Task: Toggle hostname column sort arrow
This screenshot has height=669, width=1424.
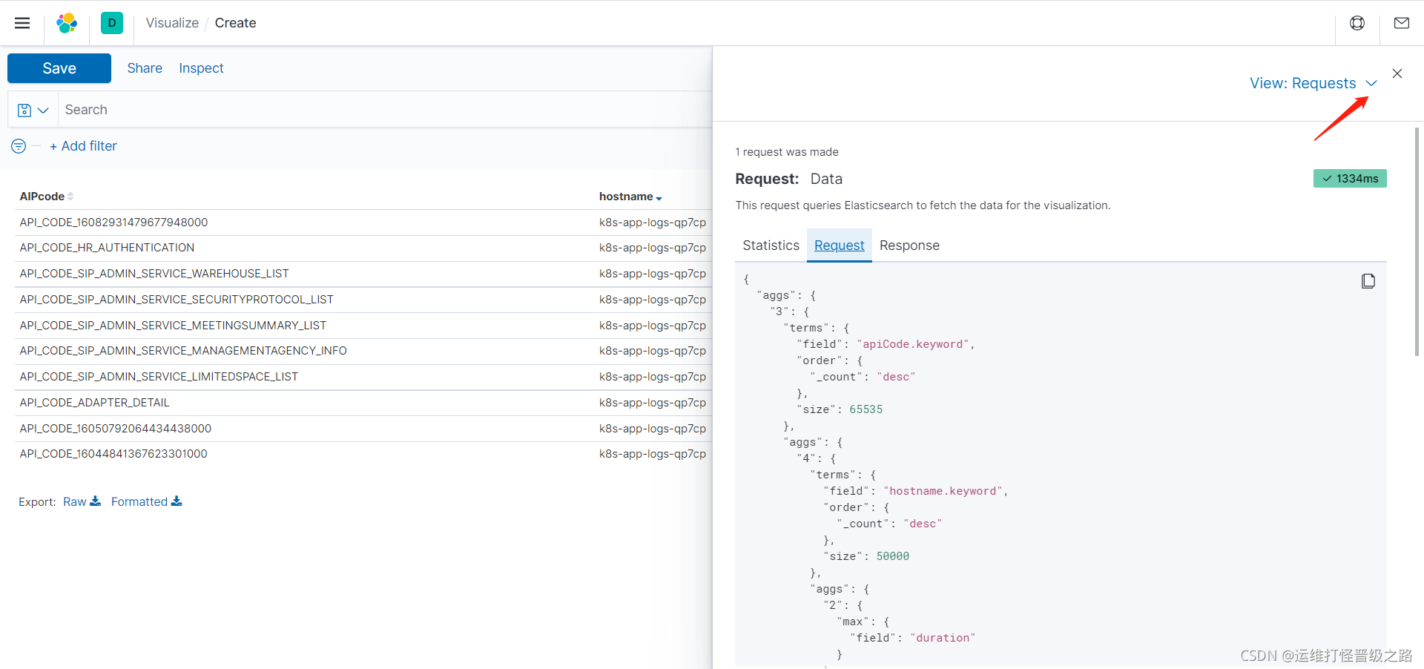Action: [659, 198]
